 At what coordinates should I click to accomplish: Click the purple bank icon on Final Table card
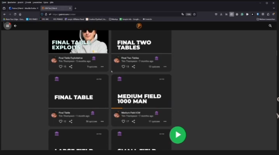pyautogui.click(x=57, y=79)
